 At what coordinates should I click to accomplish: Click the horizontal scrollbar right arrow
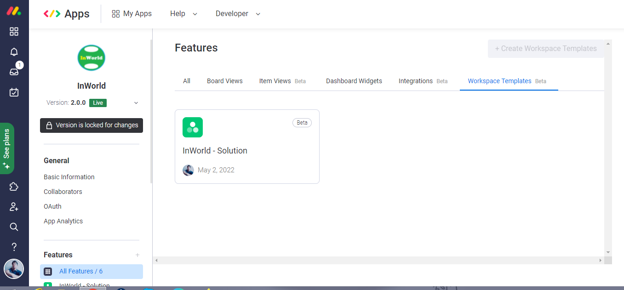[600, 261]
